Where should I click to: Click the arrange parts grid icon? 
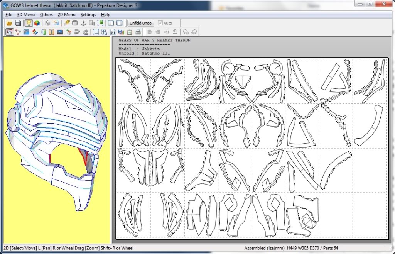click(x=104, y=32)
